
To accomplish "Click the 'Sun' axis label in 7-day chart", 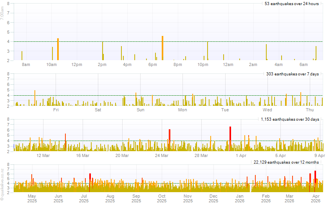I will (140, 110).
